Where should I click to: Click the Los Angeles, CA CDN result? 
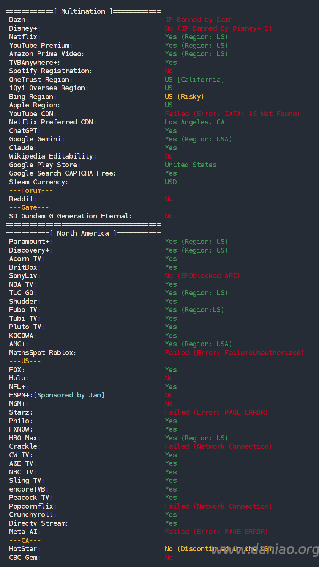194,122
